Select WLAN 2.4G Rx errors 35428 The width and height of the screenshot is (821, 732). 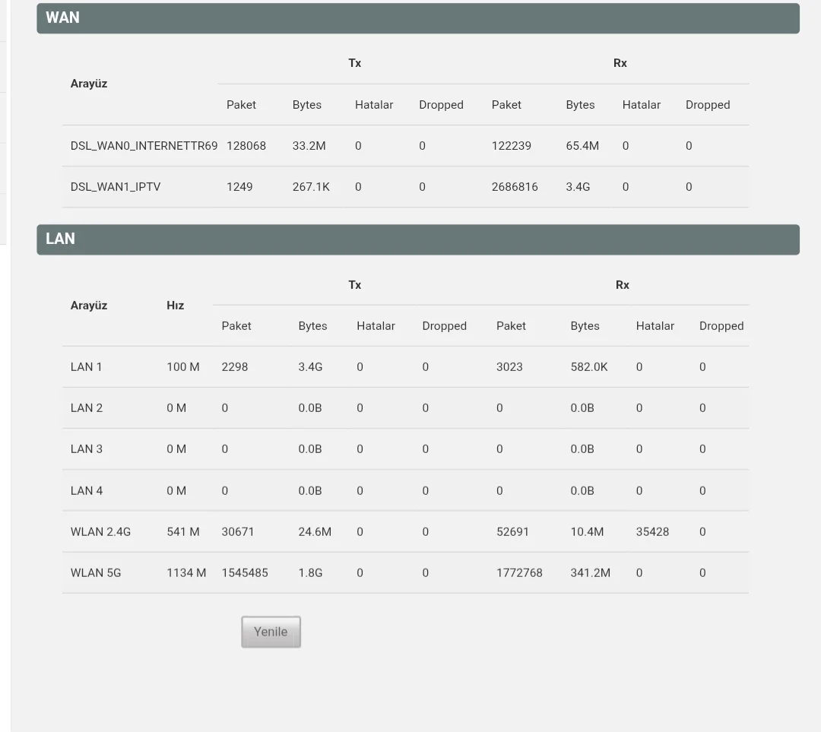pos(652,532)
